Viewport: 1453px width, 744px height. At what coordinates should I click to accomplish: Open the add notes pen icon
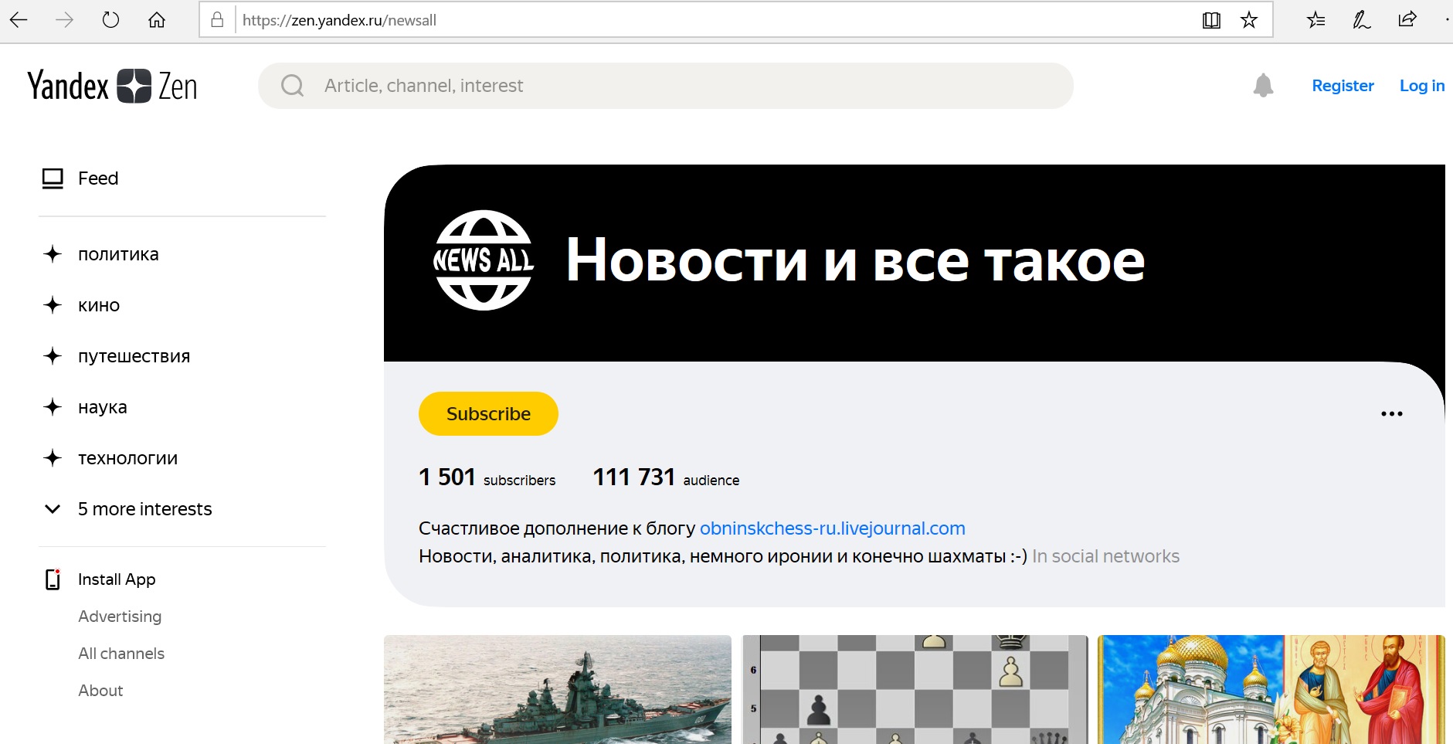tap(1361, 20)
